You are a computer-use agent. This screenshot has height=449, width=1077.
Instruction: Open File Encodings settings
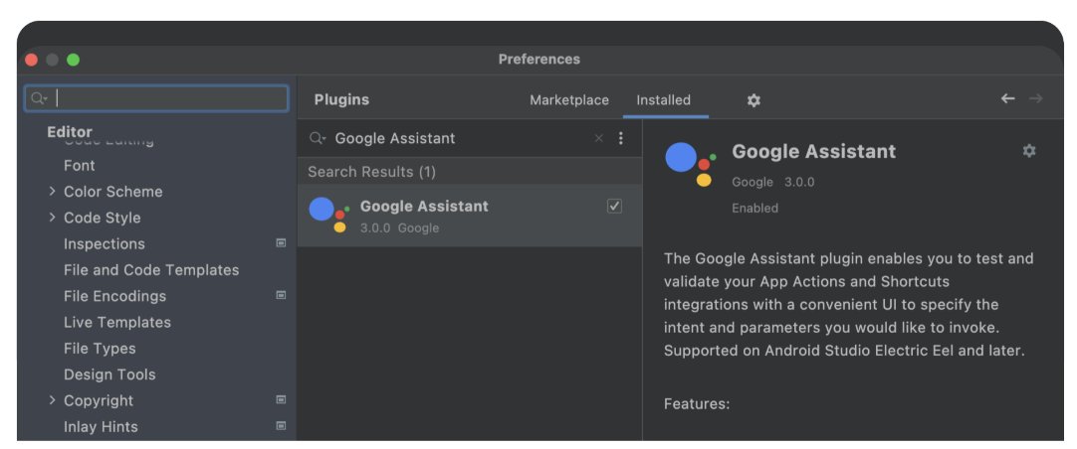coord(114,296)
